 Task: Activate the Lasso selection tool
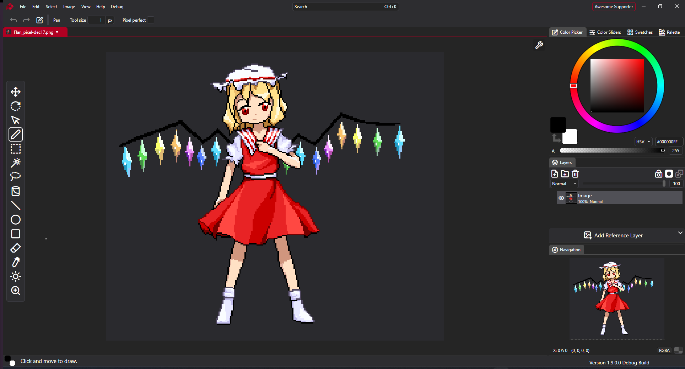coord(15,177)
